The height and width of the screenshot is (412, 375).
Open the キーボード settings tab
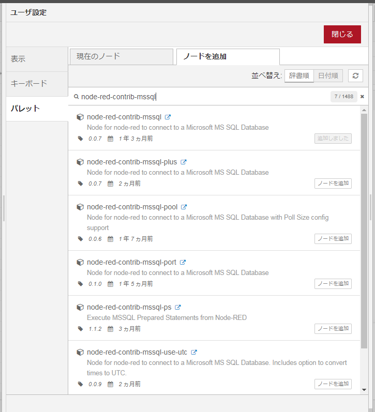[x=37, y=84]
